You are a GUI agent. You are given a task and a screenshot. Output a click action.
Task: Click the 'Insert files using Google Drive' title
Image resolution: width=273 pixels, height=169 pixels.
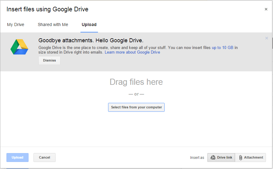click(47, 9)
